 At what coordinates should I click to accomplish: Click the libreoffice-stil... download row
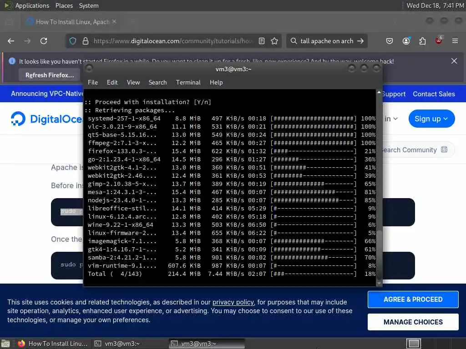pos(232,208)
